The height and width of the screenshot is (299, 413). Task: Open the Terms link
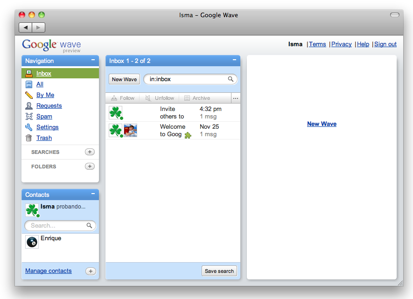(317, 44)
